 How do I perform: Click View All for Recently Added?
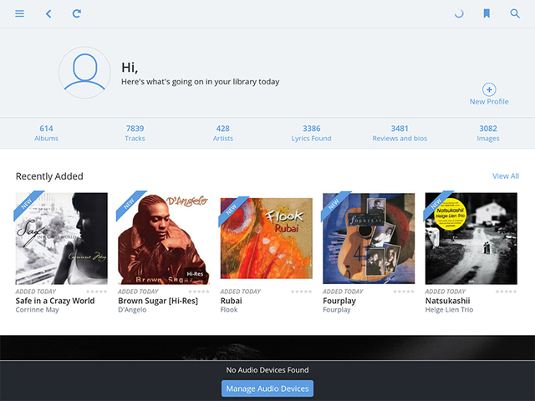pos(505,176)
